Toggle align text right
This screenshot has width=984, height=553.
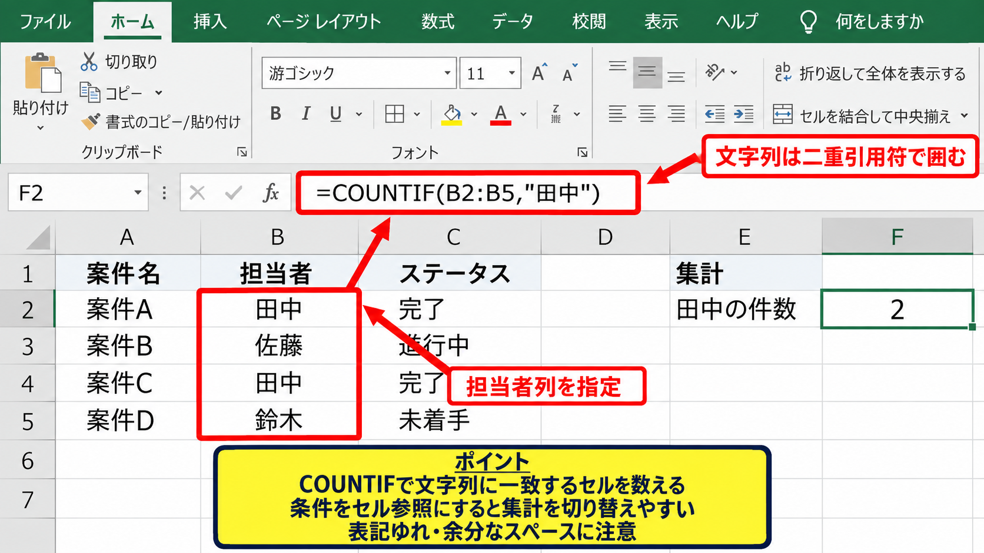(676, 114)
